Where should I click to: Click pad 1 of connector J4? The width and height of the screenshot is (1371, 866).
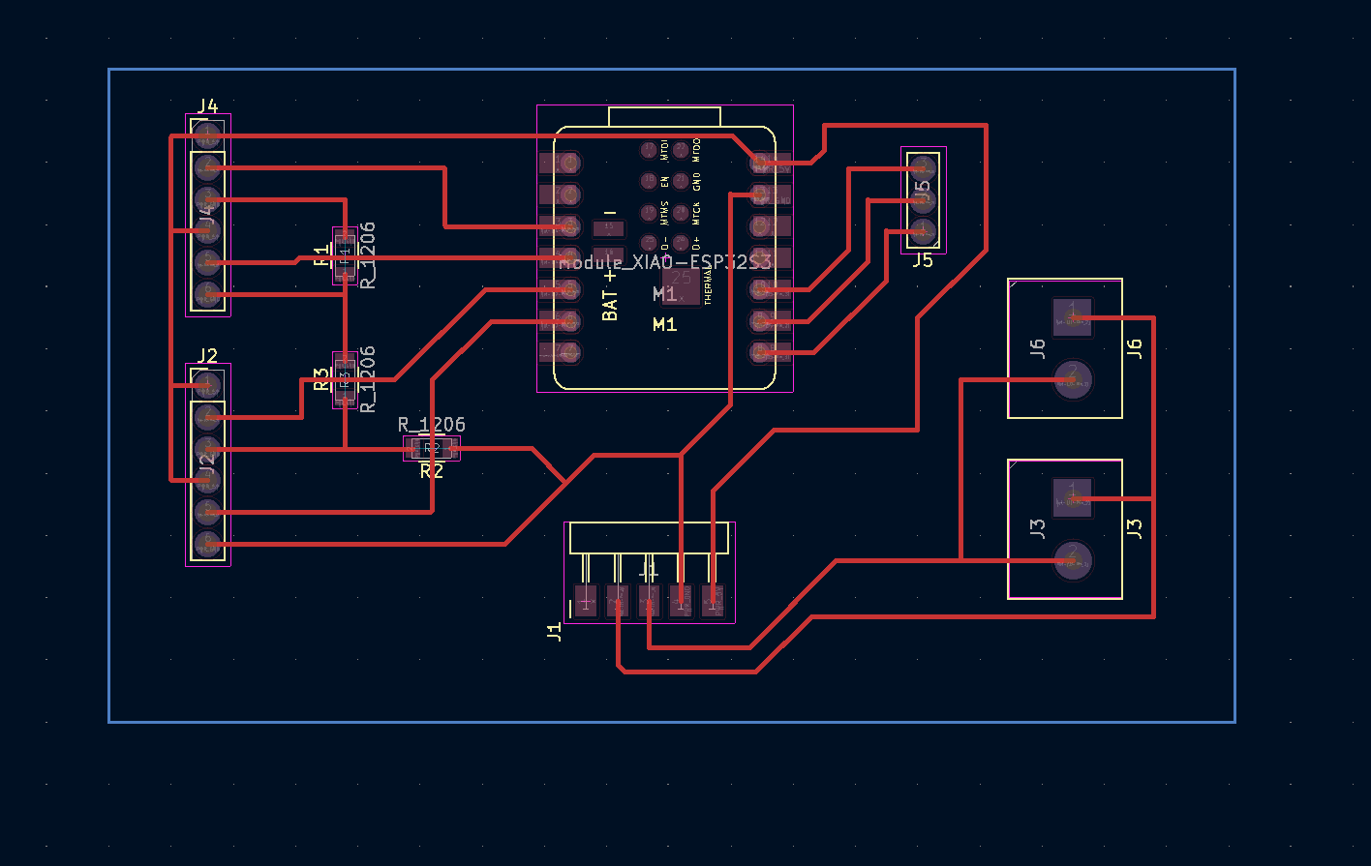click(207, 136)
